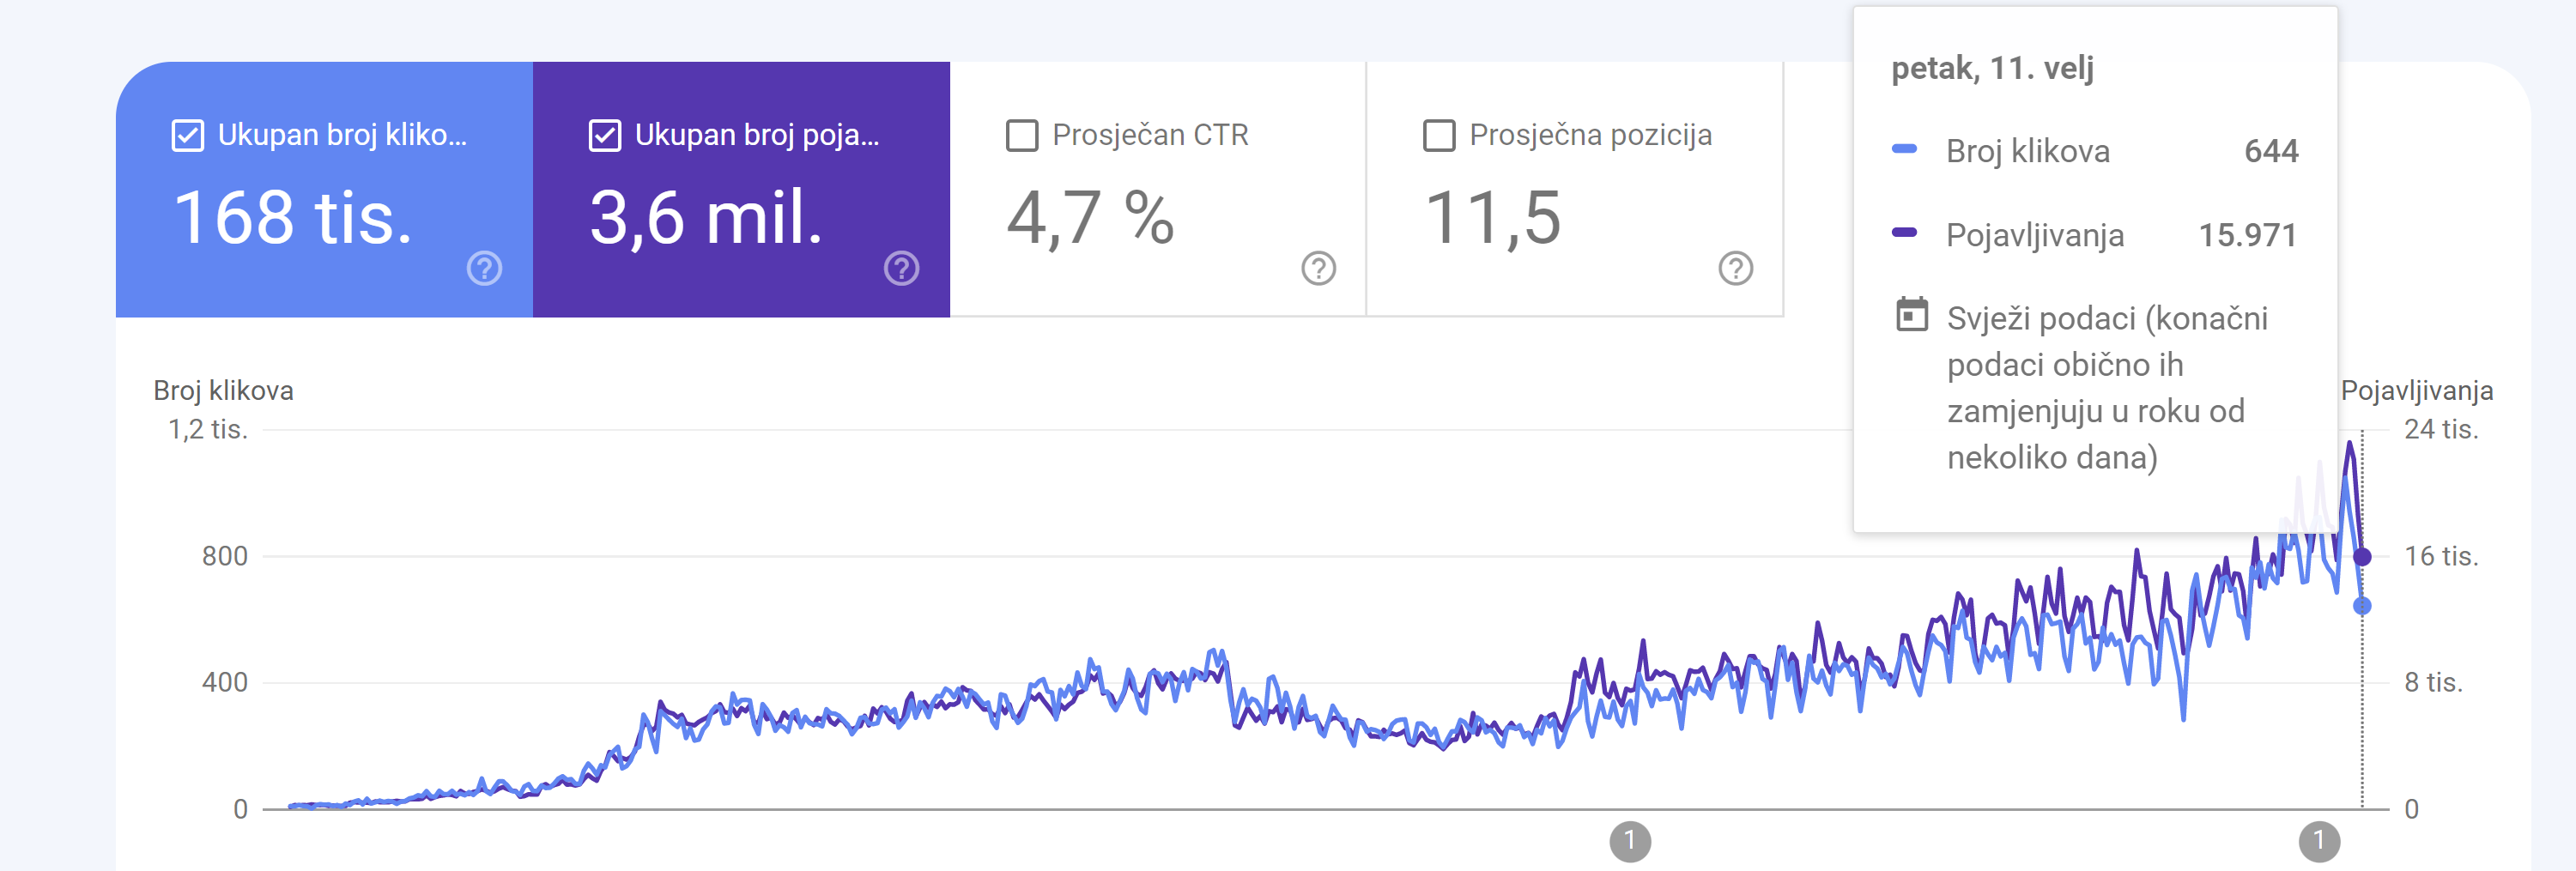Click the light blue clicks data point
The width and height of the screenshot is (2576, 871).
click(x=2362, y=606)
